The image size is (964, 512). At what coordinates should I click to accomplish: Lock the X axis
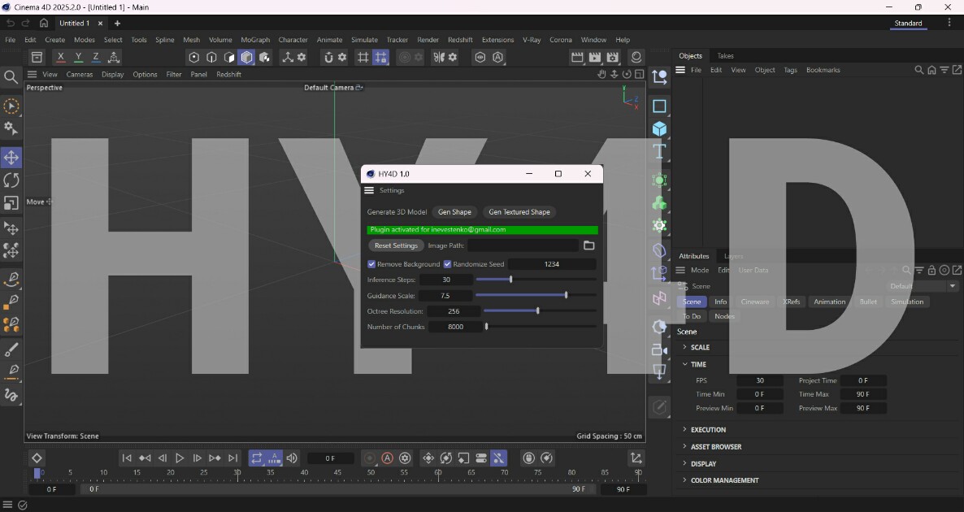pyautogui.click(x=60, y=57)
